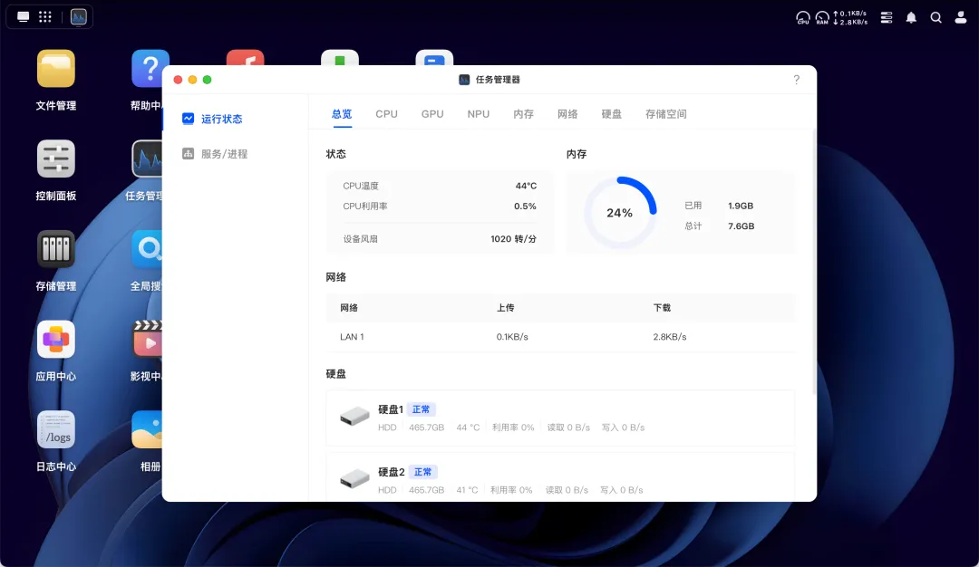Switch to the CPU tab
Screen dimensions: 979x567
(386, 114)
